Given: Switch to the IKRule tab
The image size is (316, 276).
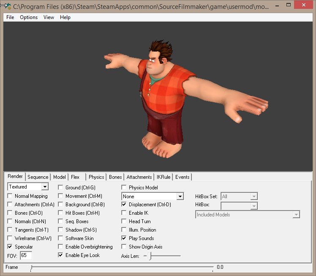Looking at the screenshot, I should (163, 177).
